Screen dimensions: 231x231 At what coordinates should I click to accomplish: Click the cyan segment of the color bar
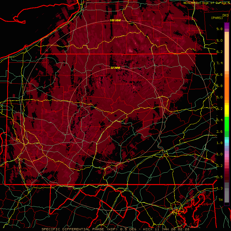coord(227,141)
